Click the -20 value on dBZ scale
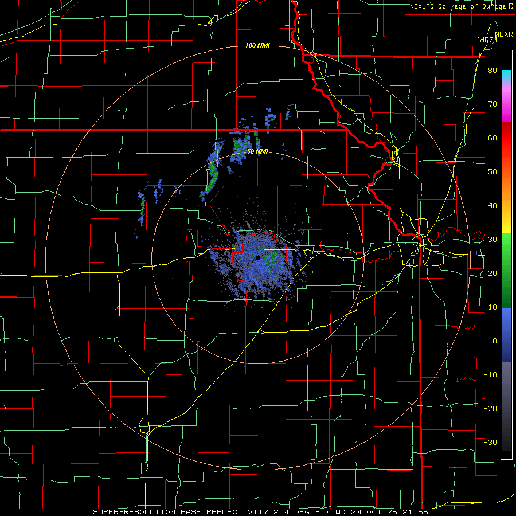Viewport: 516px width, 516px height. point(490,409)
